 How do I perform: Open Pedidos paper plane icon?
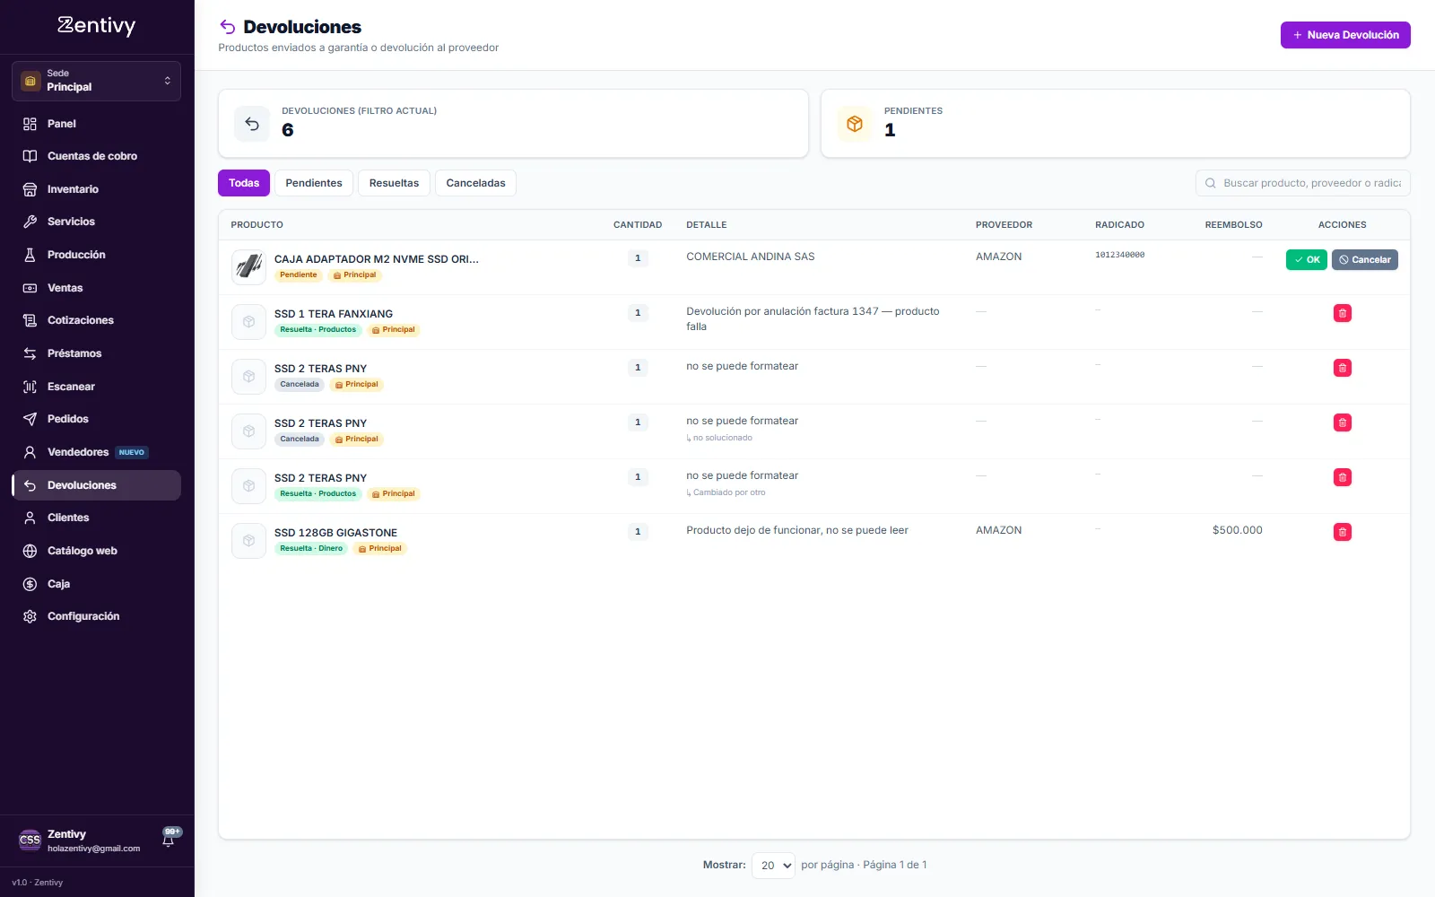coord(30,419)
